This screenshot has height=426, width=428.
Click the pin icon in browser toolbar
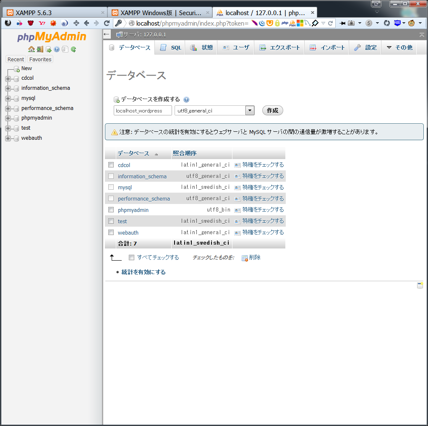(342, 23)
